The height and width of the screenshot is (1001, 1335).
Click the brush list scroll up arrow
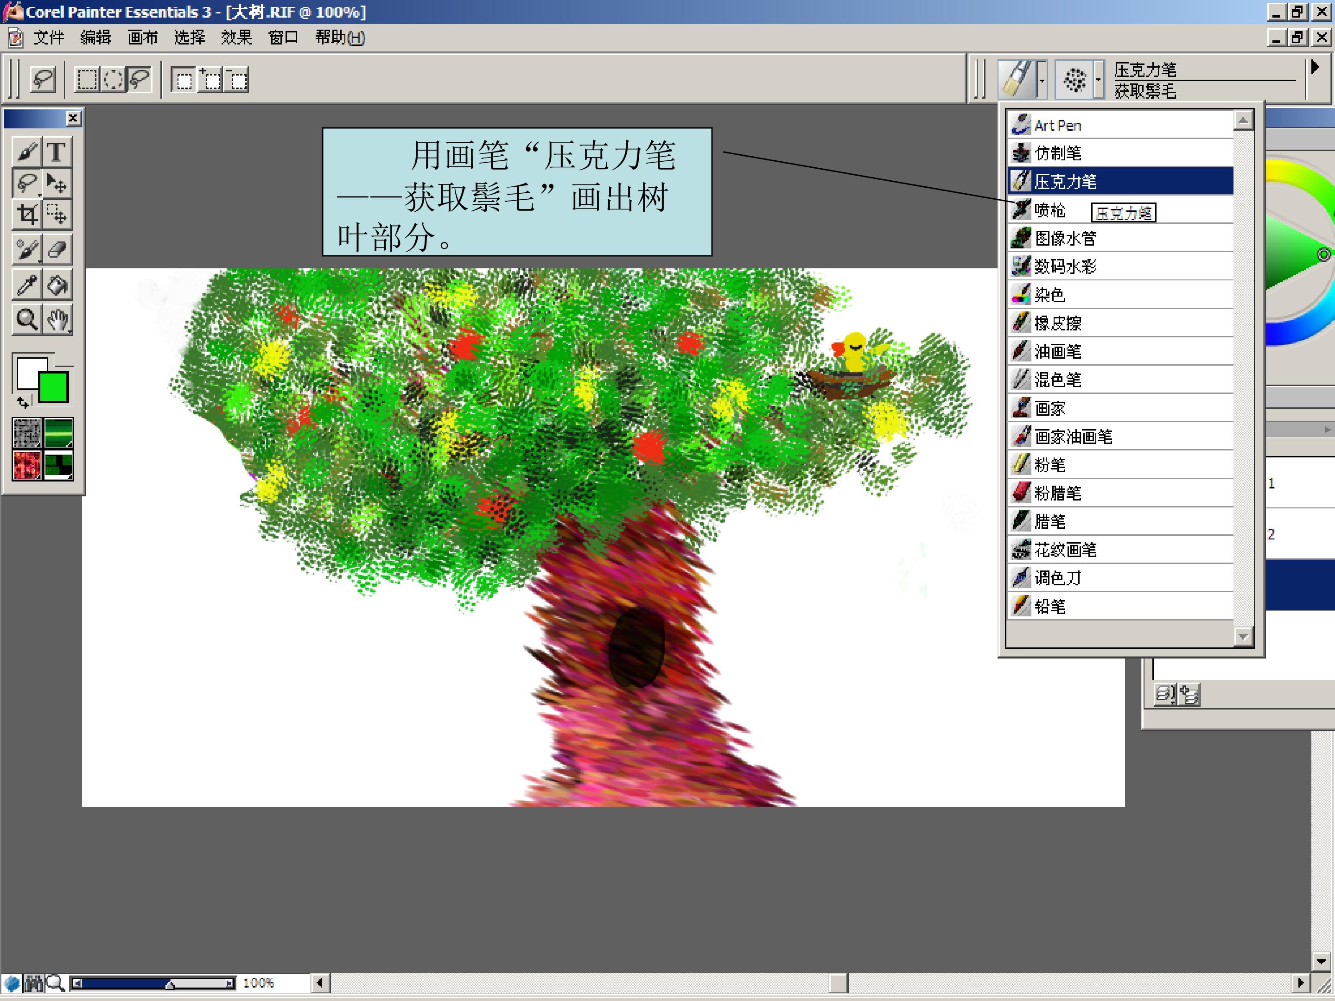point(1243,120)
